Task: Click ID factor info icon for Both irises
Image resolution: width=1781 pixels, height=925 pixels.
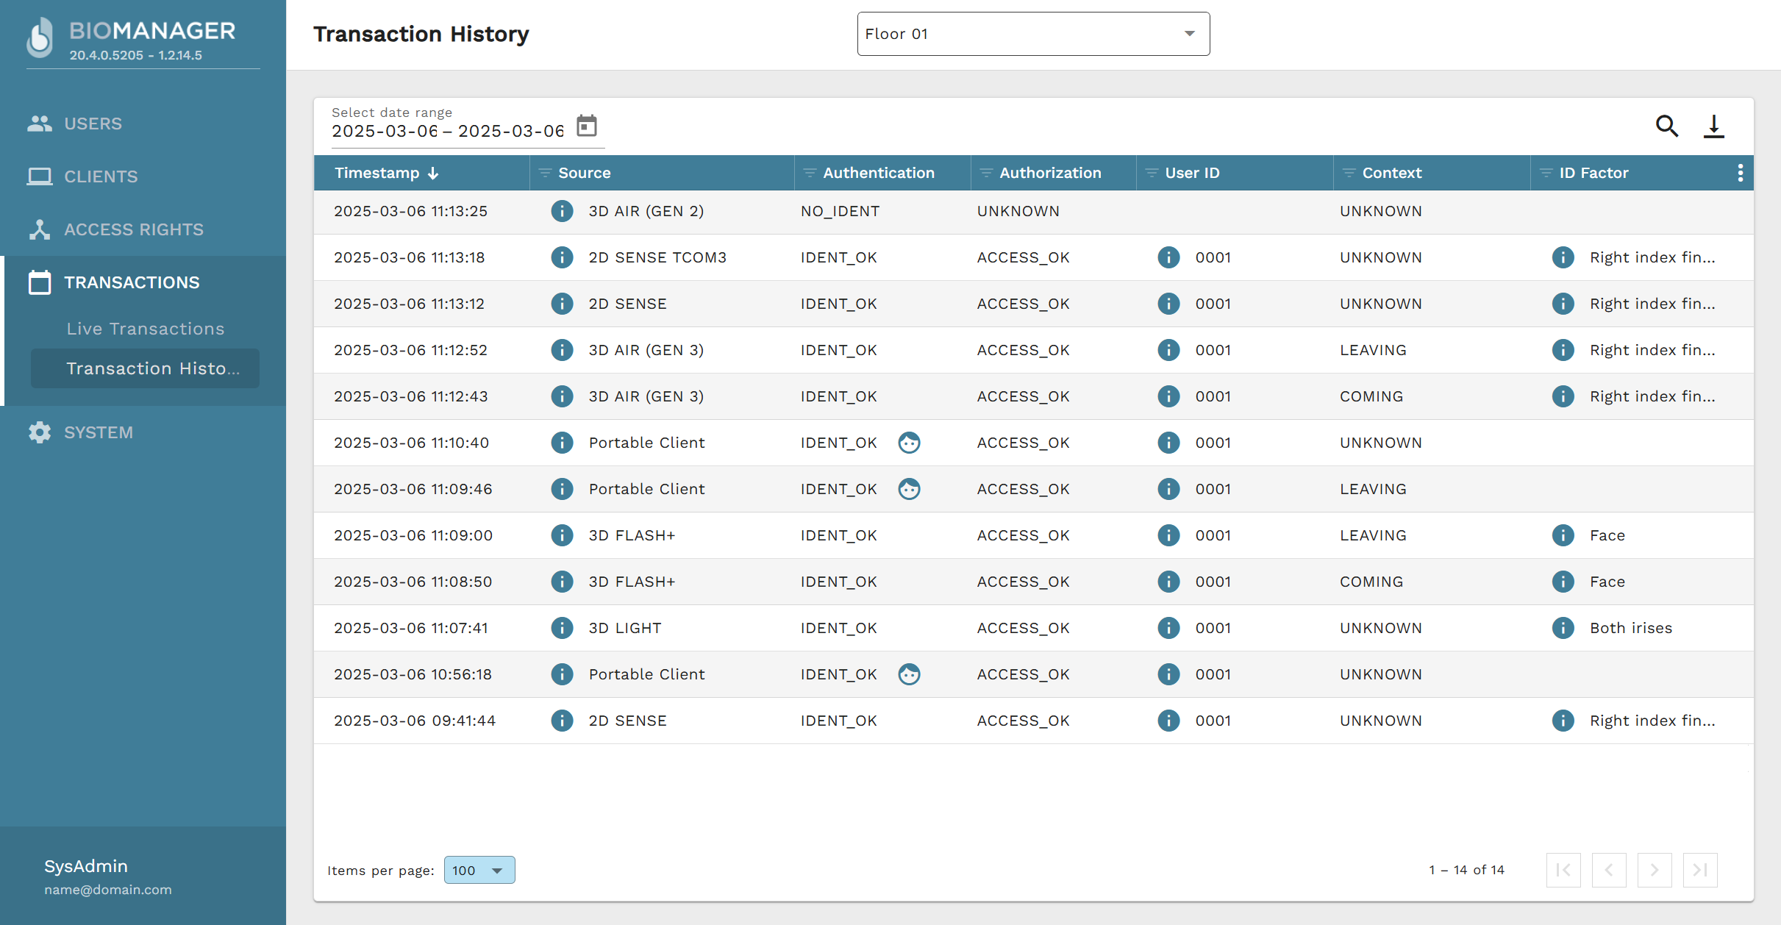Action: tap(1563, 628)
